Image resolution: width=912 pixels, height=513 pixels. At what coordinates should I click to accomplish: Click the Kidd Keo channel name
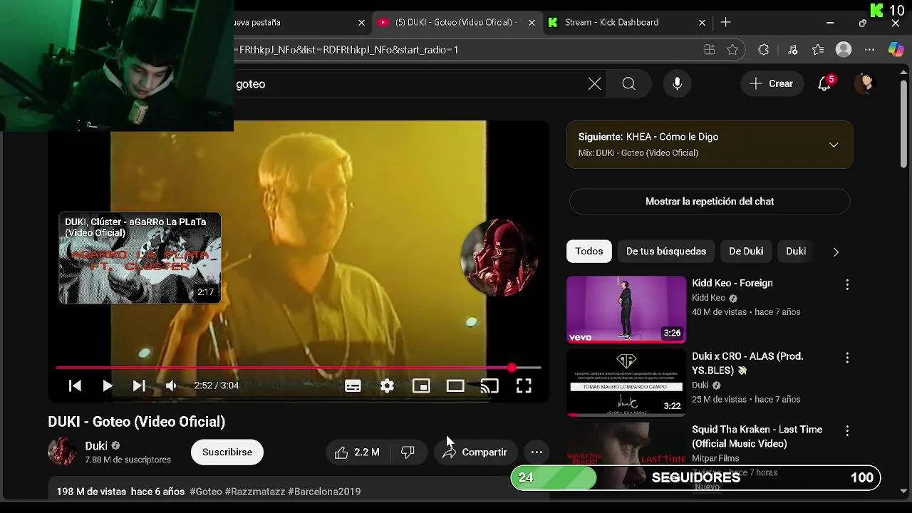pyautogui.click(x=708, y=299)
